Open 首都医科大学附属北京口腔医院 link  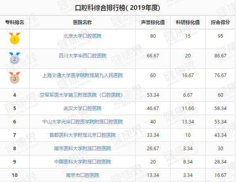coord(82,135)
